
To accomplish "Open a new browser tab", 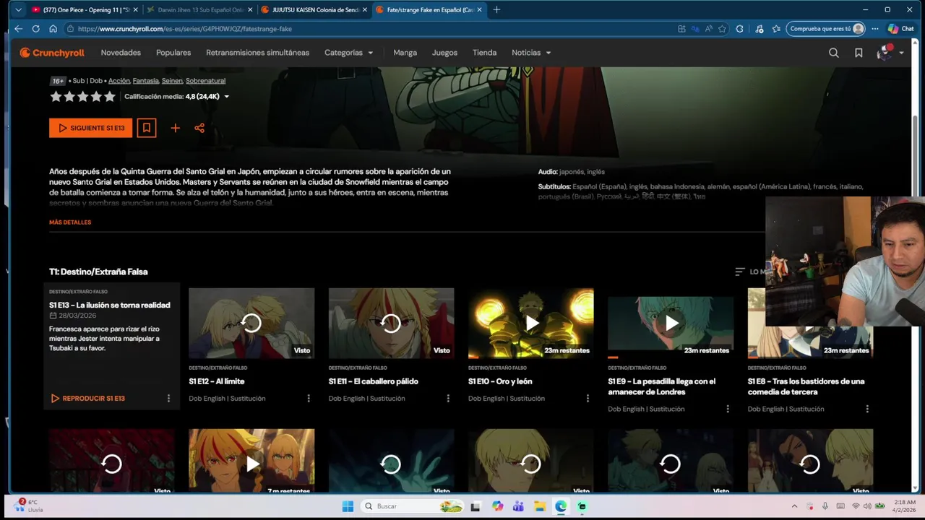I will pyautogui.click(x=496, y=9).
